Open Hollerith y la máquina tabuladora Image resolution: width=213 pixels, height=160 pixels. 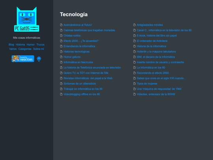[x=156, y=52]
